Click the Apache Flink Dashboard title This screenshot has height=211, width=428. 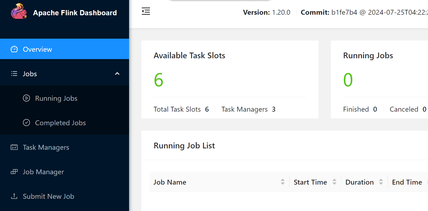(75, 13)
